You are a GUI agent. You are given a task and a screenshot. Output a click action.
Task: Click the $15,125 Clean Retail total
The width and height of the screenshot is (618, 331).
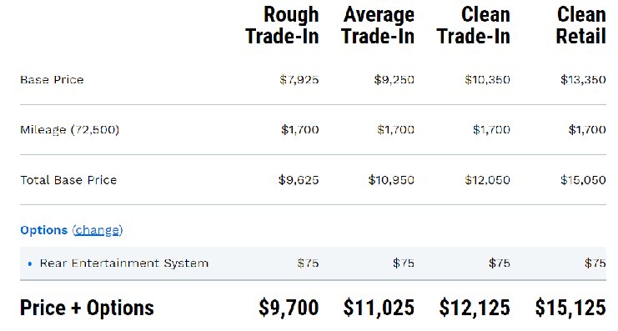(x=570, y=308)
